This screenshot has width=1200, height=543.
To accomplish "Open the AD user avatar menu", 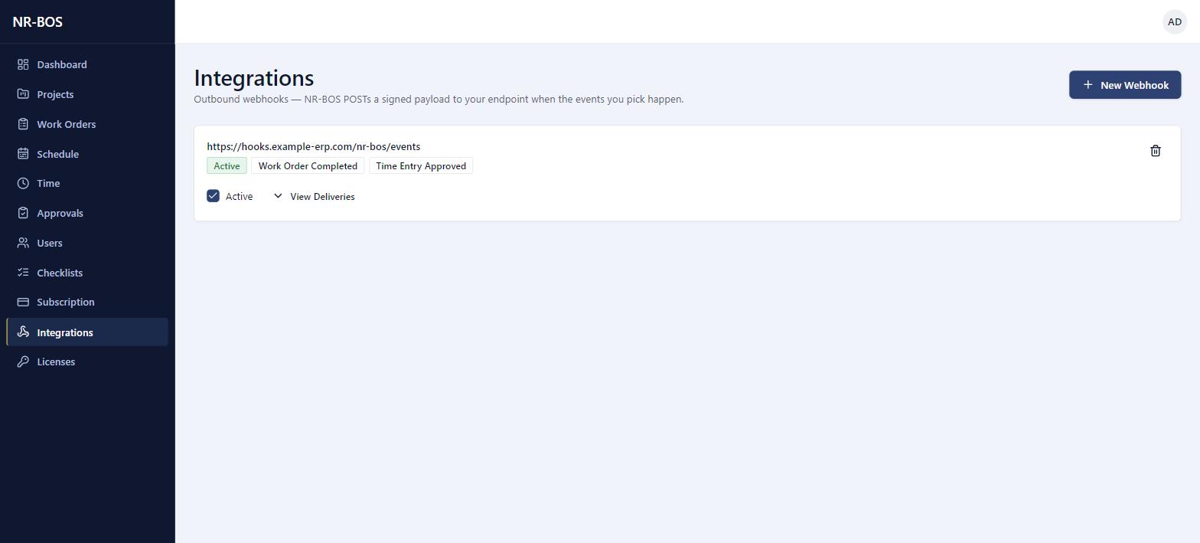I will (x=1175, y=21).
